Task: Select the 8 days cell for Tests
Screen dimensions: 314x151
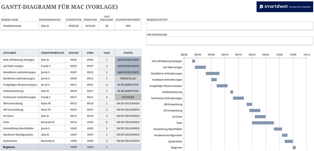Action: coord(107,122)
